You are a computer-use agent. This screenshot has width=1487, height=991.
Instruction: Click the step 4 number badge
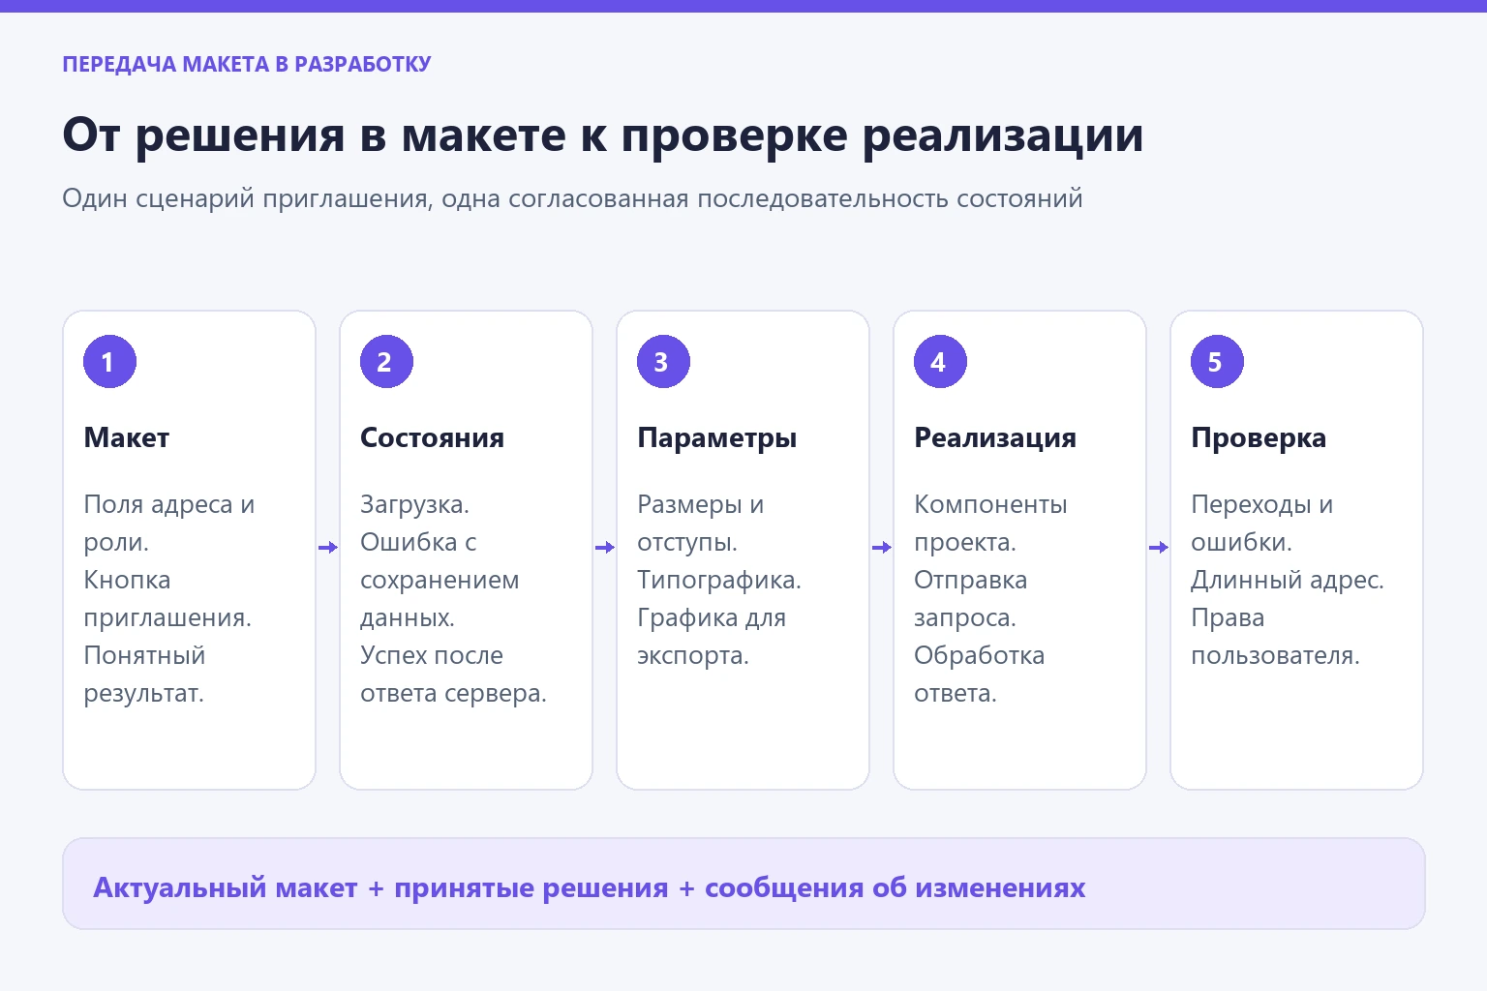[x=940, y=362]
